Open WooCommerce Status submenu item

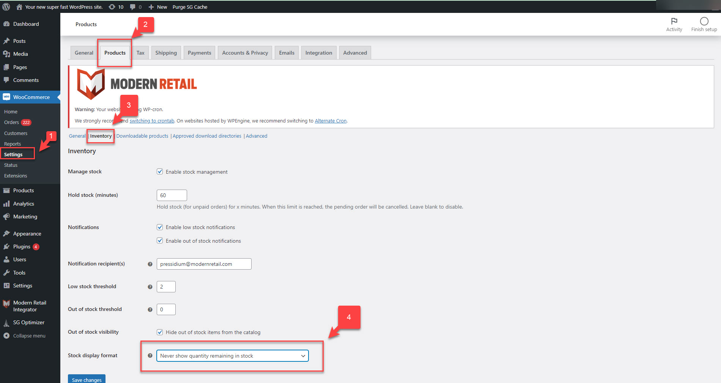[11, 165]
